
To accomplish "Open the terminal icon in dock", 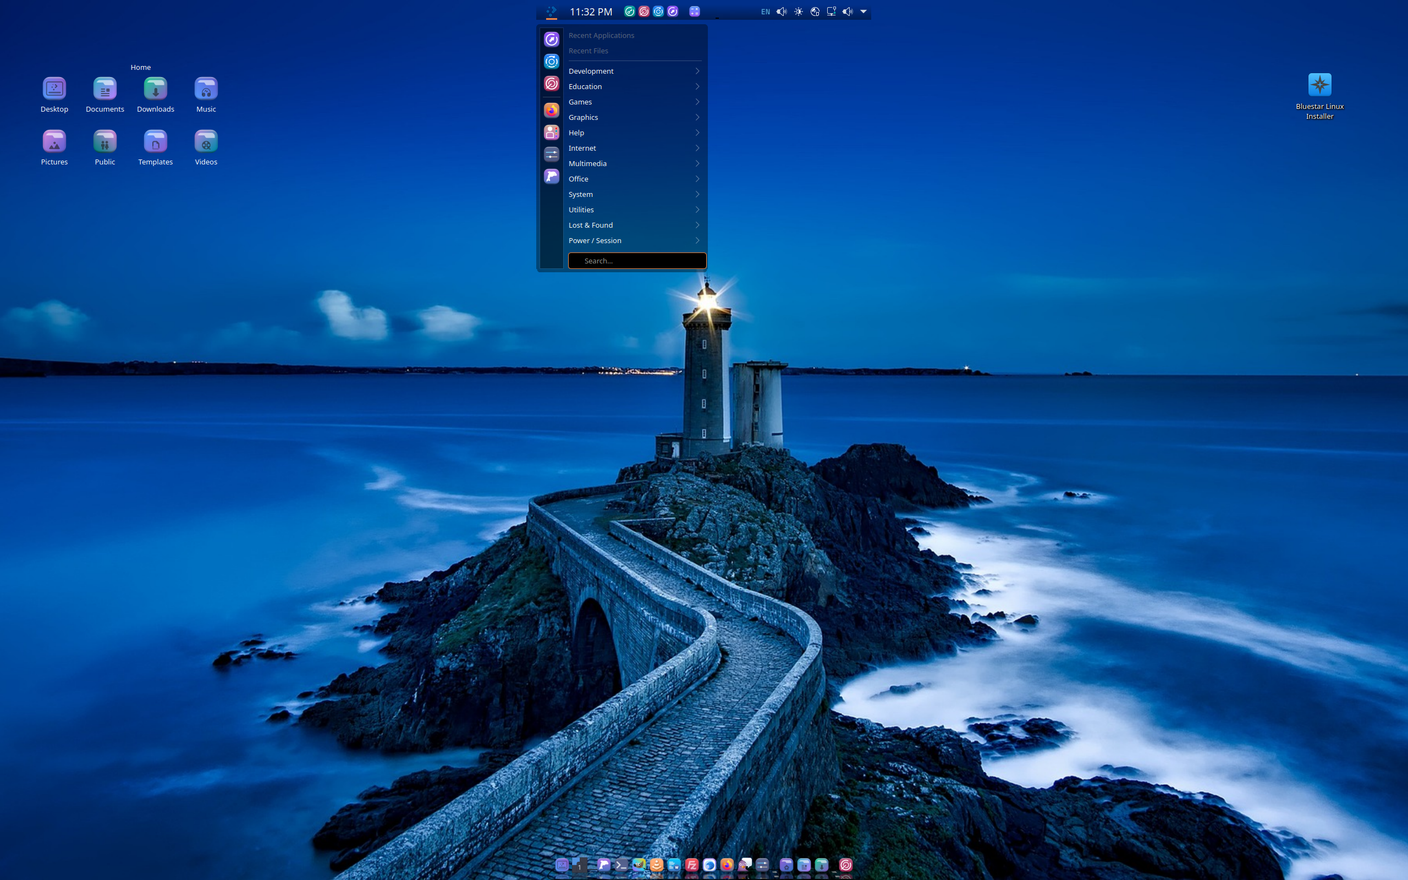I will coord(622,865).
